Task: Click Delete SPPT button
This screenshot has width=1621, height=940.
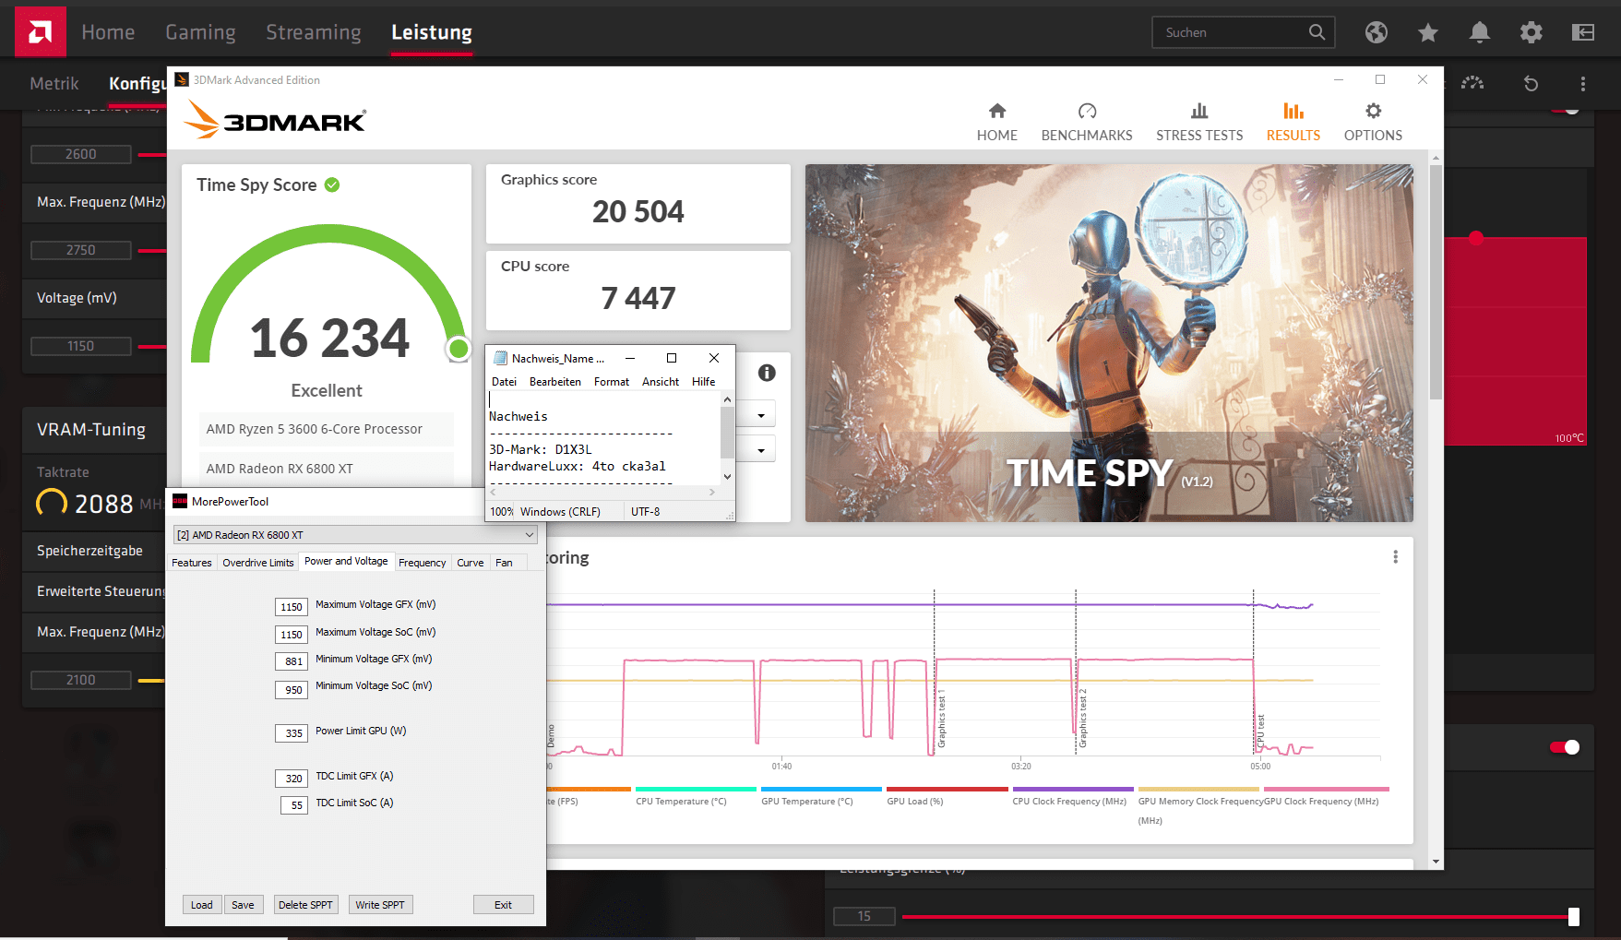Action: click(305, 905)
